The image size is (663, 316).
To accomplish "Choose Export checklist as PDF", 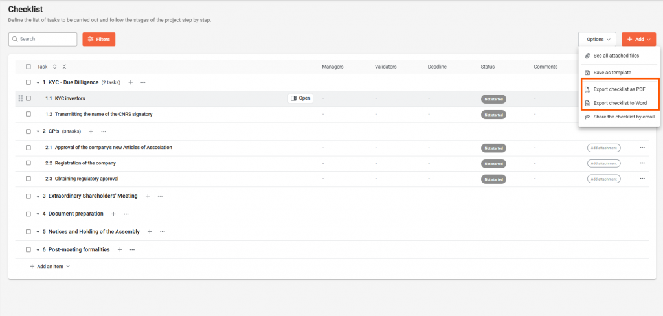I will coord(619,89).
